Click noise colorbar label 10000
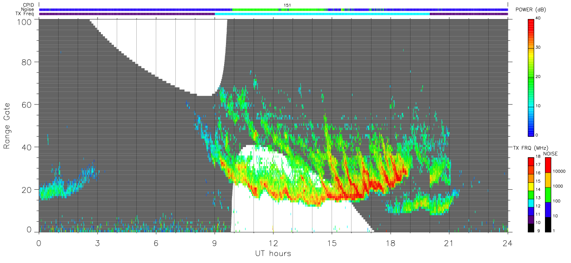The width and height of the screenshot is (571, 263). click(x=558, y=171)
